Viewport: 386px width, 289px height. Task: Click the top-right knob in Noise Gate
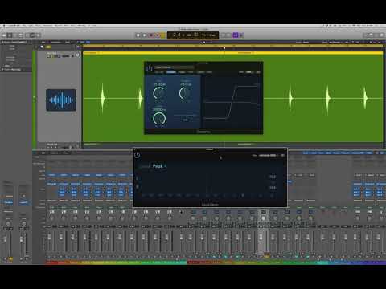coord(185,93)
